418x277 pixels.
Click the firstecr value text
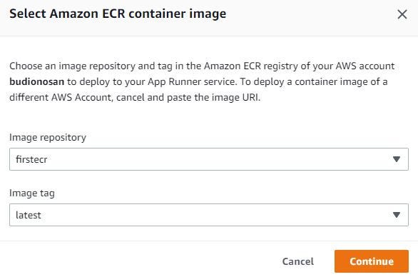click(x=31, y=159)
